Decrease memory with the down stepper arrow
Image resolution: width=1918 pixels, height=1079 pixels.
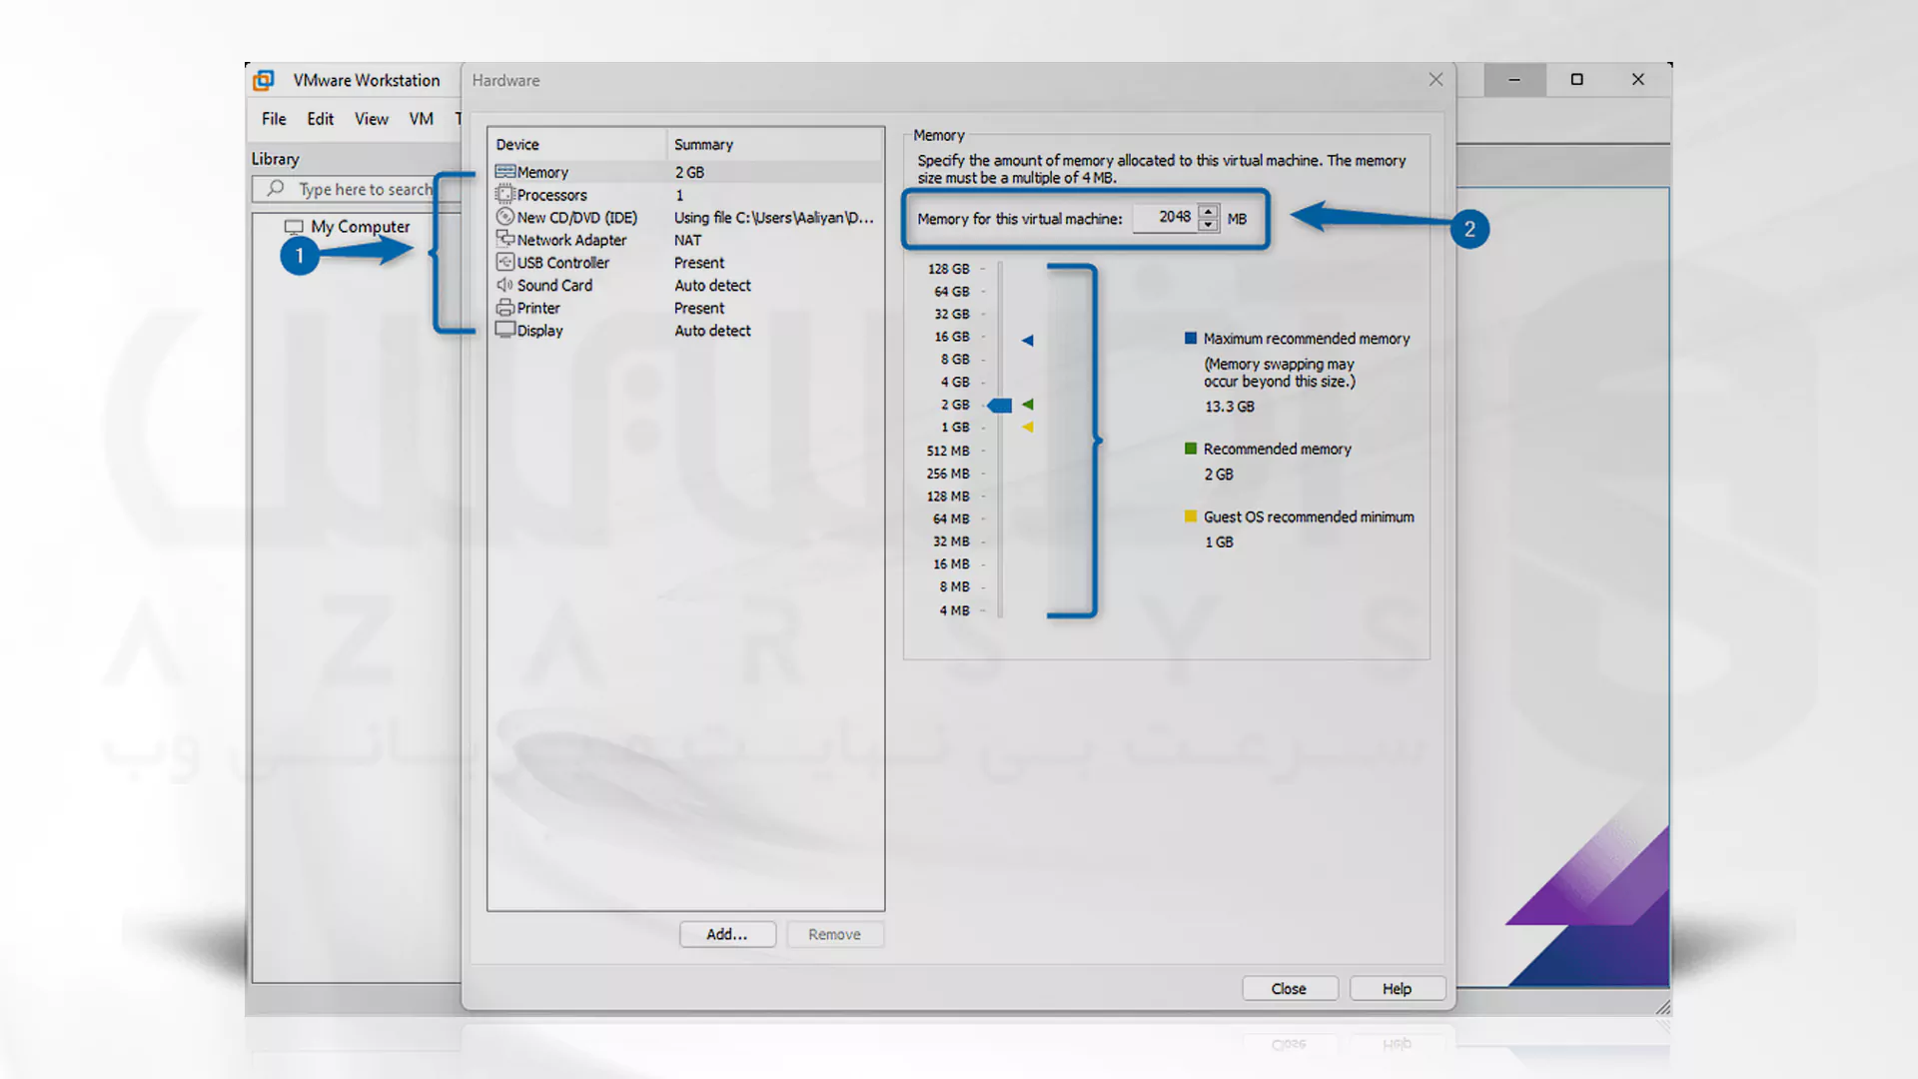click(x=1209, y=225)
